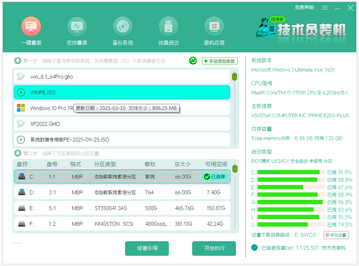
Task: Select the Windows 10 Pro image row
Action: pos(122,108)
